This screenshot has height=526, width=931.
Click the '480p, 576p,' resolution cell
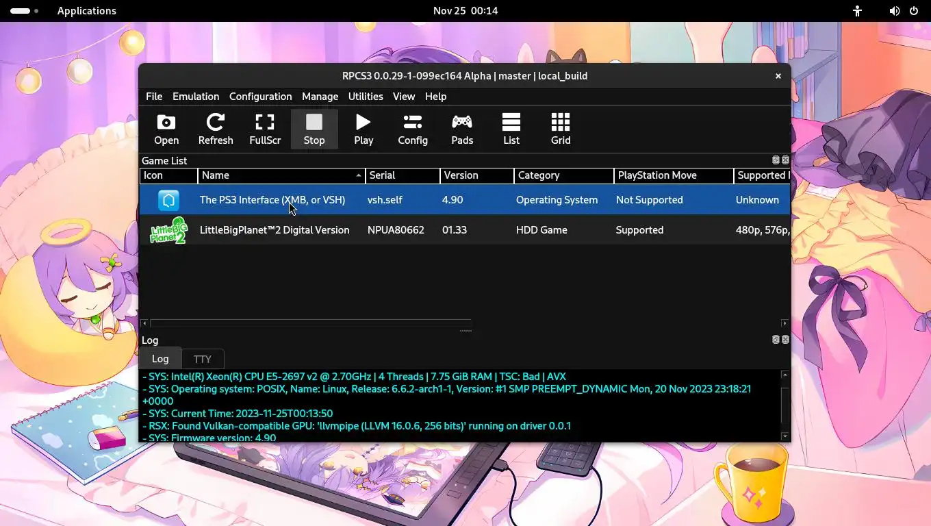click(x=763, y=230)
